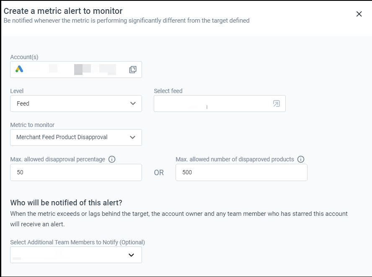Click the Select Additional Team Members field
This screenshot has width=372, height=277.
(76, 255)
